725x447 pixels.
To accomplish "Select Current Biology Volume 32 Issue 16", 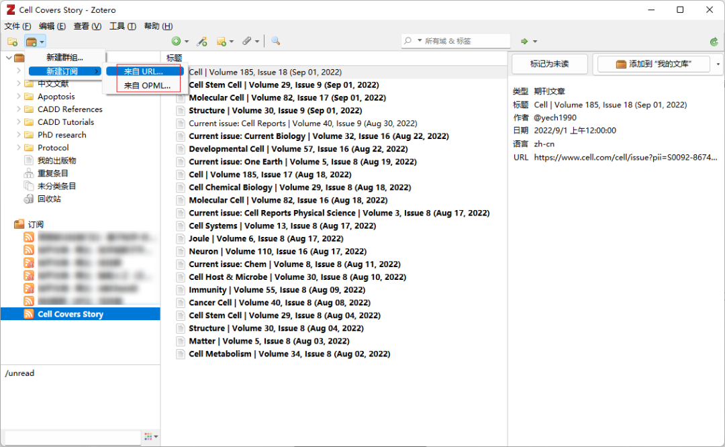I will 319,136.
